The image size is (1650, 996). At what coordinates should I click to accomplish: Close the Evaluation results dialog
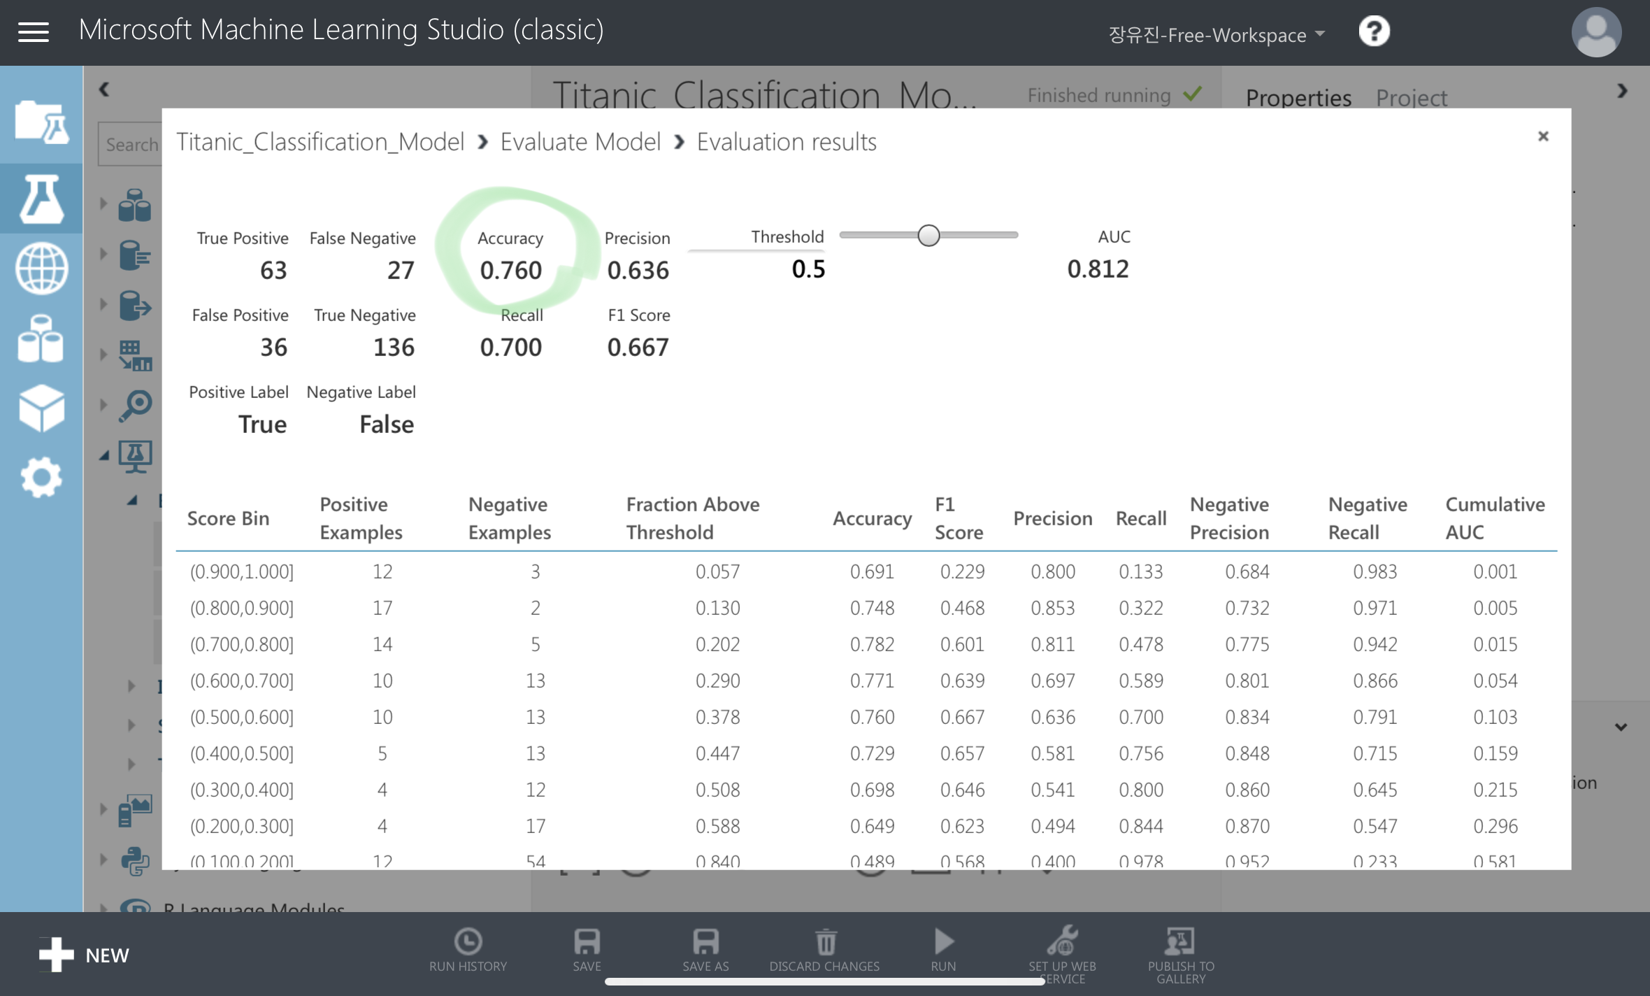pos(1543,136)
